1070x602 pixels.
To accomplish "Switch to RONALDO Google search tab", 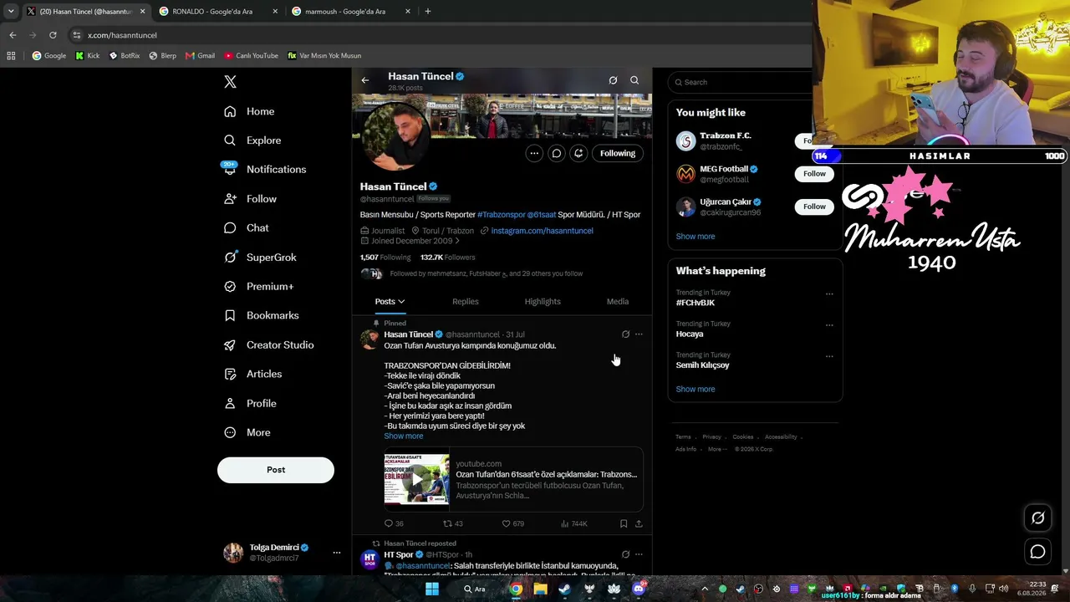I will coord(217,12).
